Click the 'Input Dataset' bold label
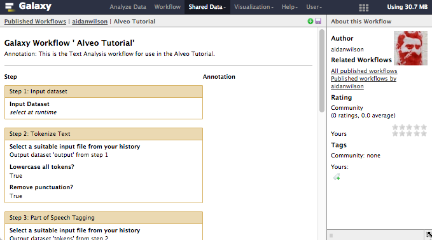 click(x=29, y=104)
